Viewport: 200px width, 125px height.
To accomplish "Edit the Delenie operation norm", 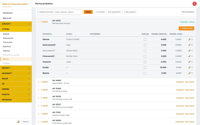I will 189,39.
